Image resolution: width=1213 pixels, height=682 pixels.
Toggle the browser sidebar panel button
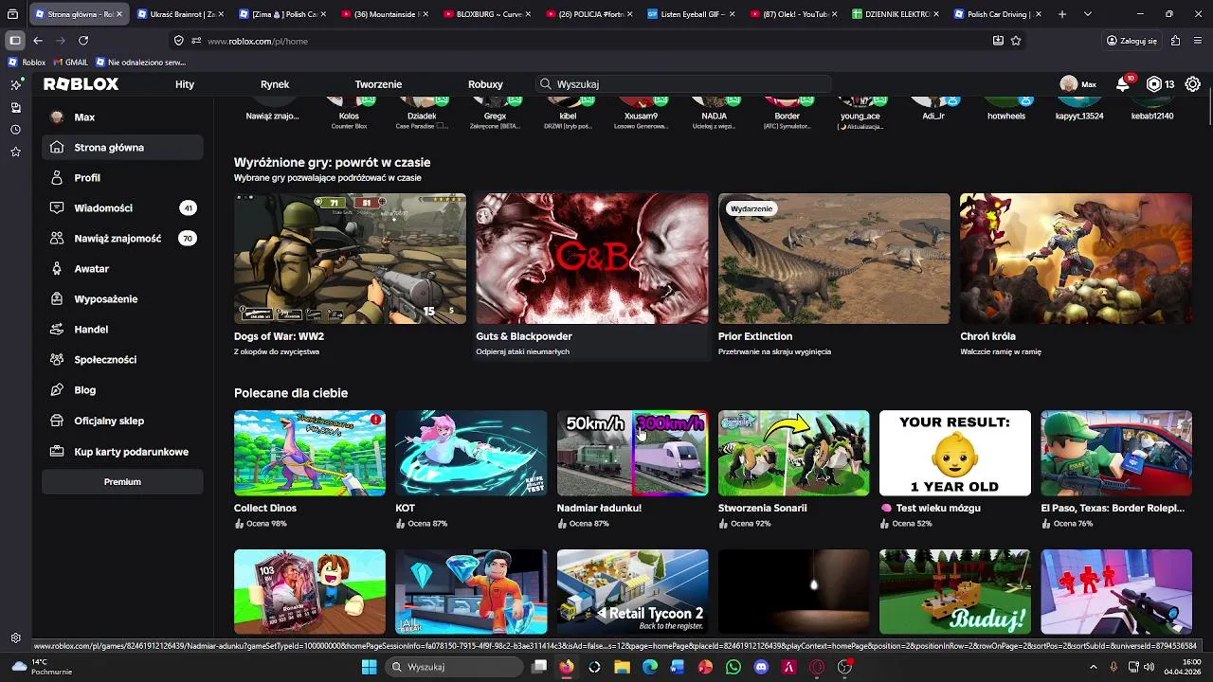click(14, 41)
